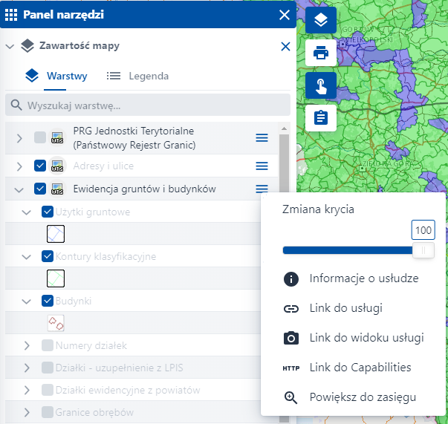Click the print map icon
Viewport: 448px width, 424px height.
pos(321,53)
